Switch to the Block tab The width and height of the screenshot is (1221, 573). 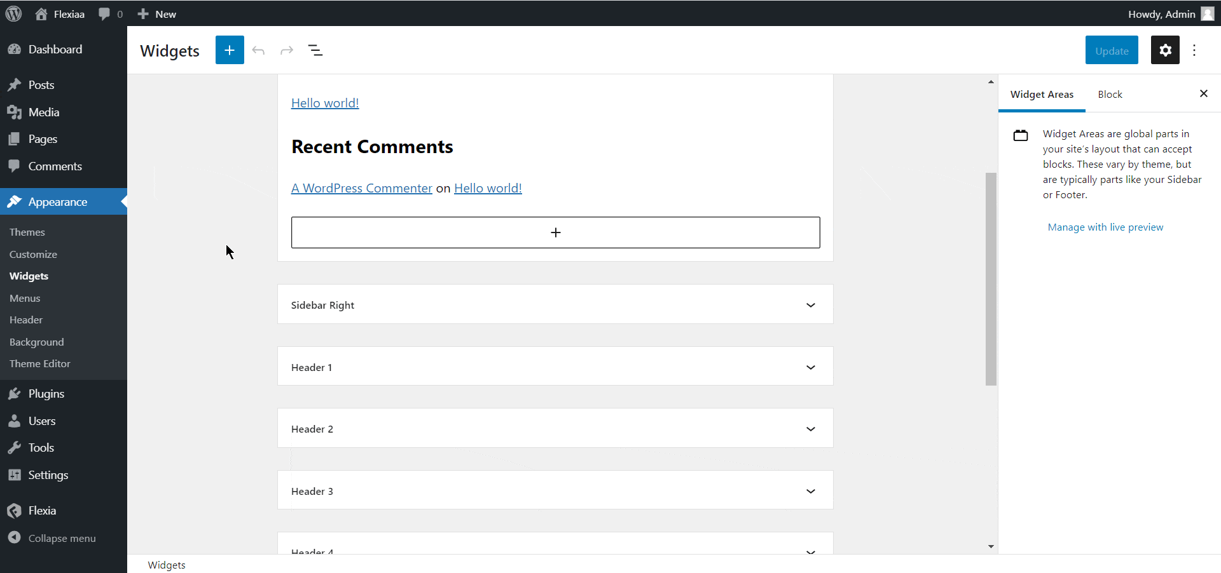tap(1110, 94)
